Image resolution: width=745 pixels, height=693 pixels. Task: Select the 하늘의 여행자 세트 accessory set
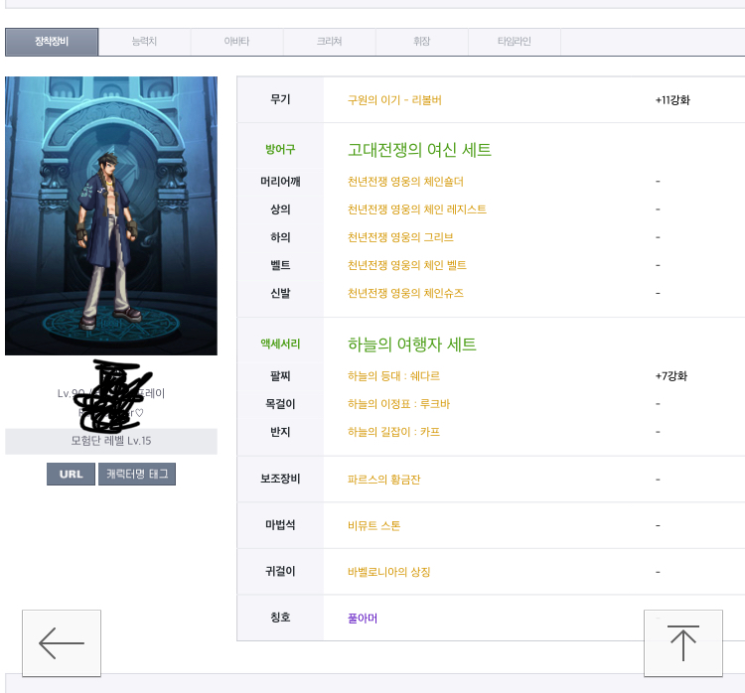click(x=411, y=345)
